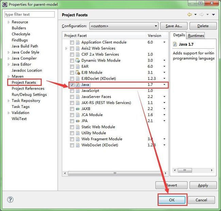Check the Static Web Module checkbox
Screen dimensions: 221x211
(x=72, y=127)
